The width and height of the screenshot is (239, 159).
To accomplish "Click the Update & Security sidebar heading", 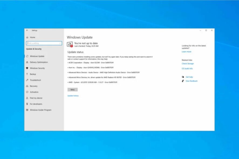I will [x=34, y=49].
